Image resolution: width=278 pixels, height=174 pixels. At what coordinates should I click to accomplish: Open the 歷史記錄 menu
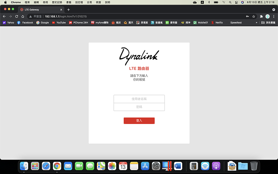click(x=57, y=2)
